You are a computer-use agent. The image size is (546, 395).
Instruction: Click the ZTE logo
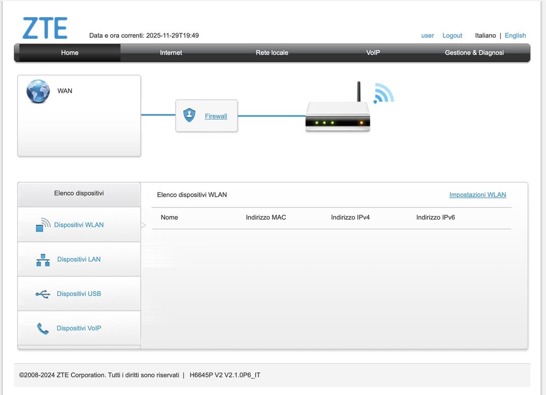pyautogui.click(x=45, y=28)
